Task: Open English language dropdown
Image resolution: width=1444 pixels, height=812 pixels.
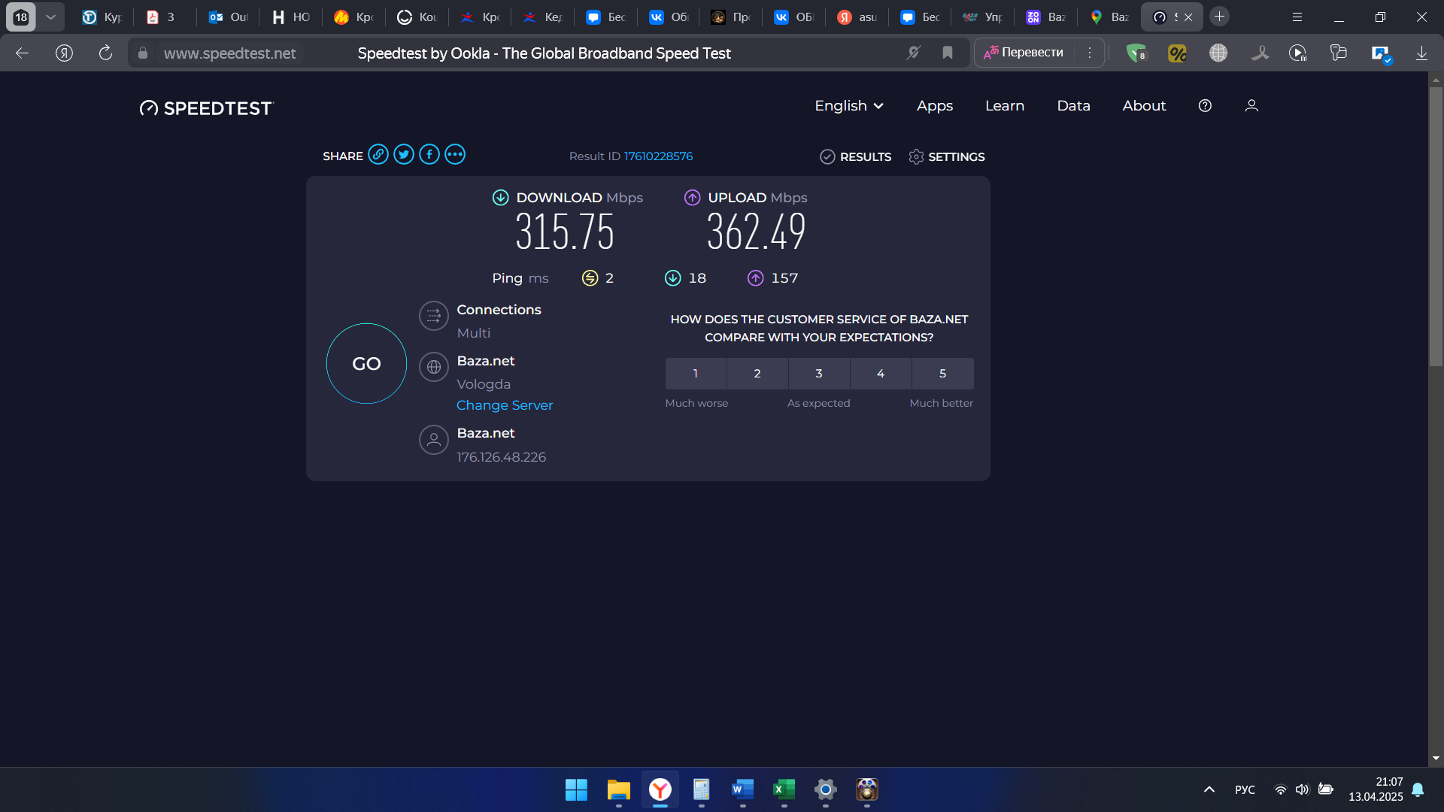Action: coord(849,106)
